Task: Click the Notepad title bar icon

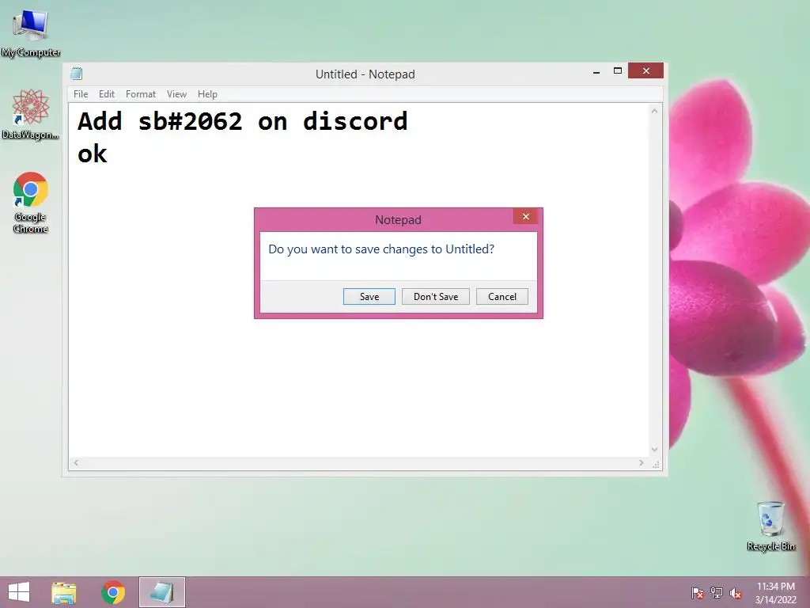Action: point(77,74)
